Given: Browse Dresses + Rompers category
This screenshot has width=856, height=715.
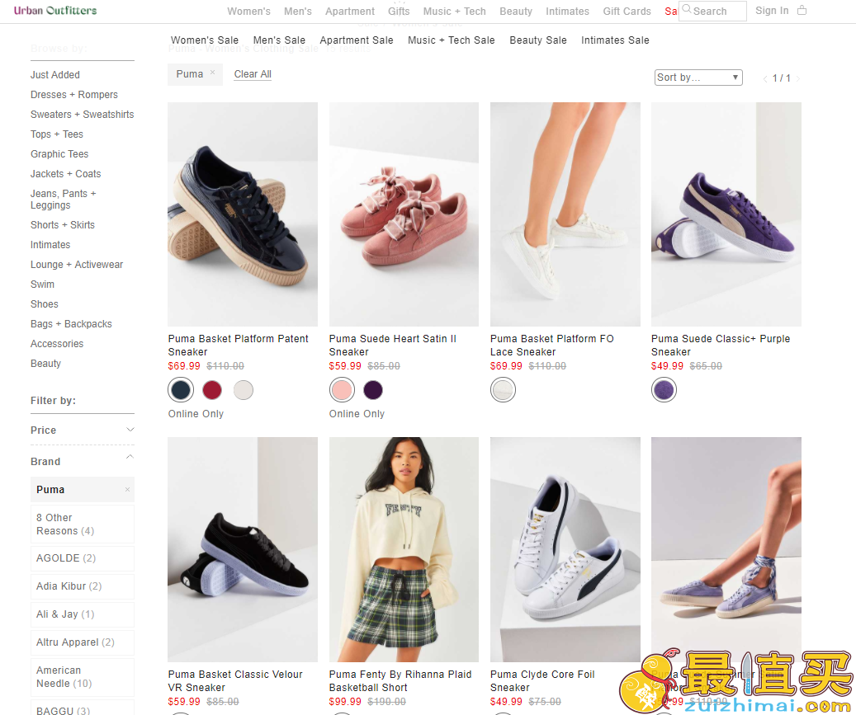Looking at the screenshot, I should click(74, 95).
